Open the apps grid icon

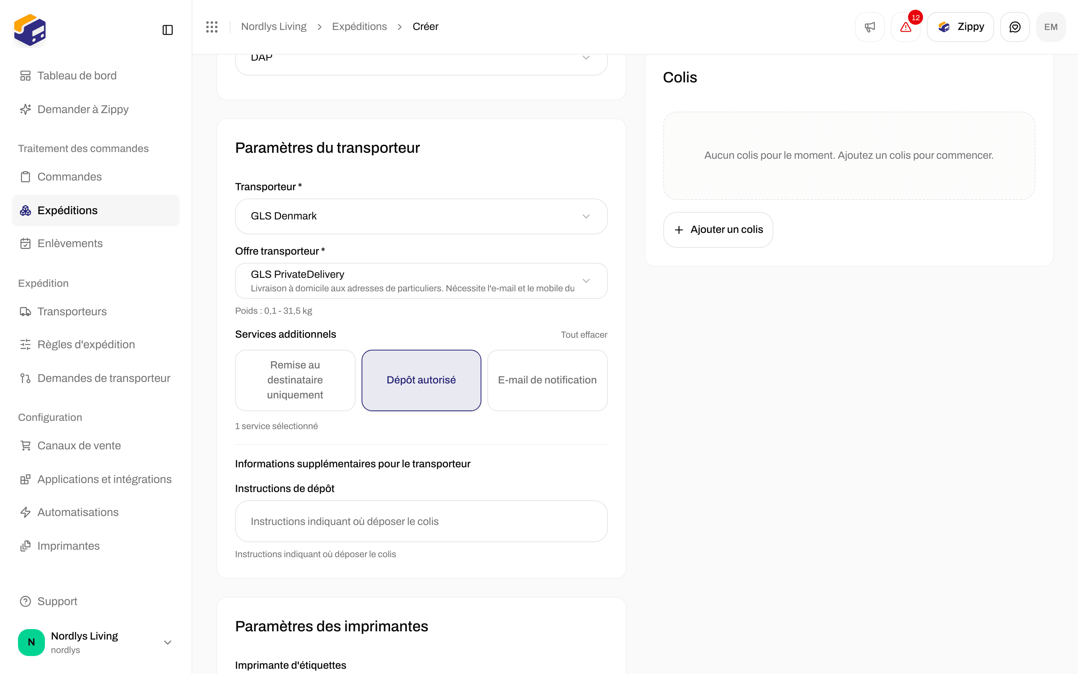pos(211,27)
